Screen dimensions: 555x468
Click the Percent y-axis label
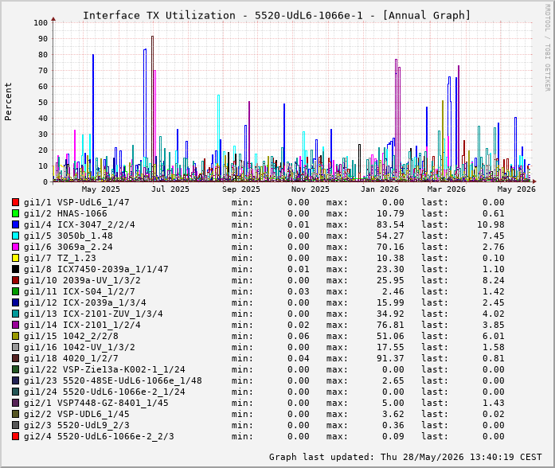[8, 102]
